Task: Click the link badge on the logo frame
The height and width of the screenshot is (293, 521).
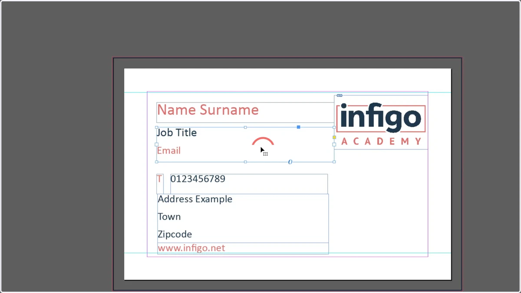Action: click(340, 95)
